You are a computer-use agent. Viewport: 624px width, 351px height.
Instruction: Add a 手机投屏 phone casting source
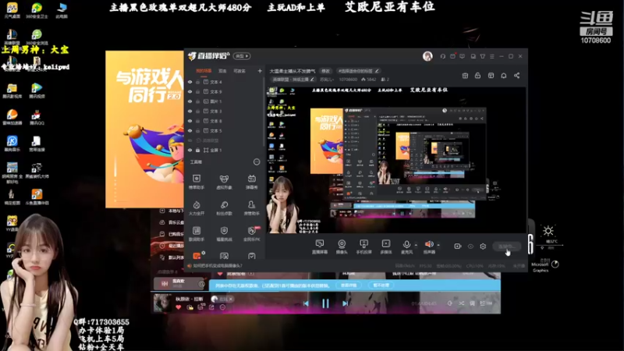(363, 246)
